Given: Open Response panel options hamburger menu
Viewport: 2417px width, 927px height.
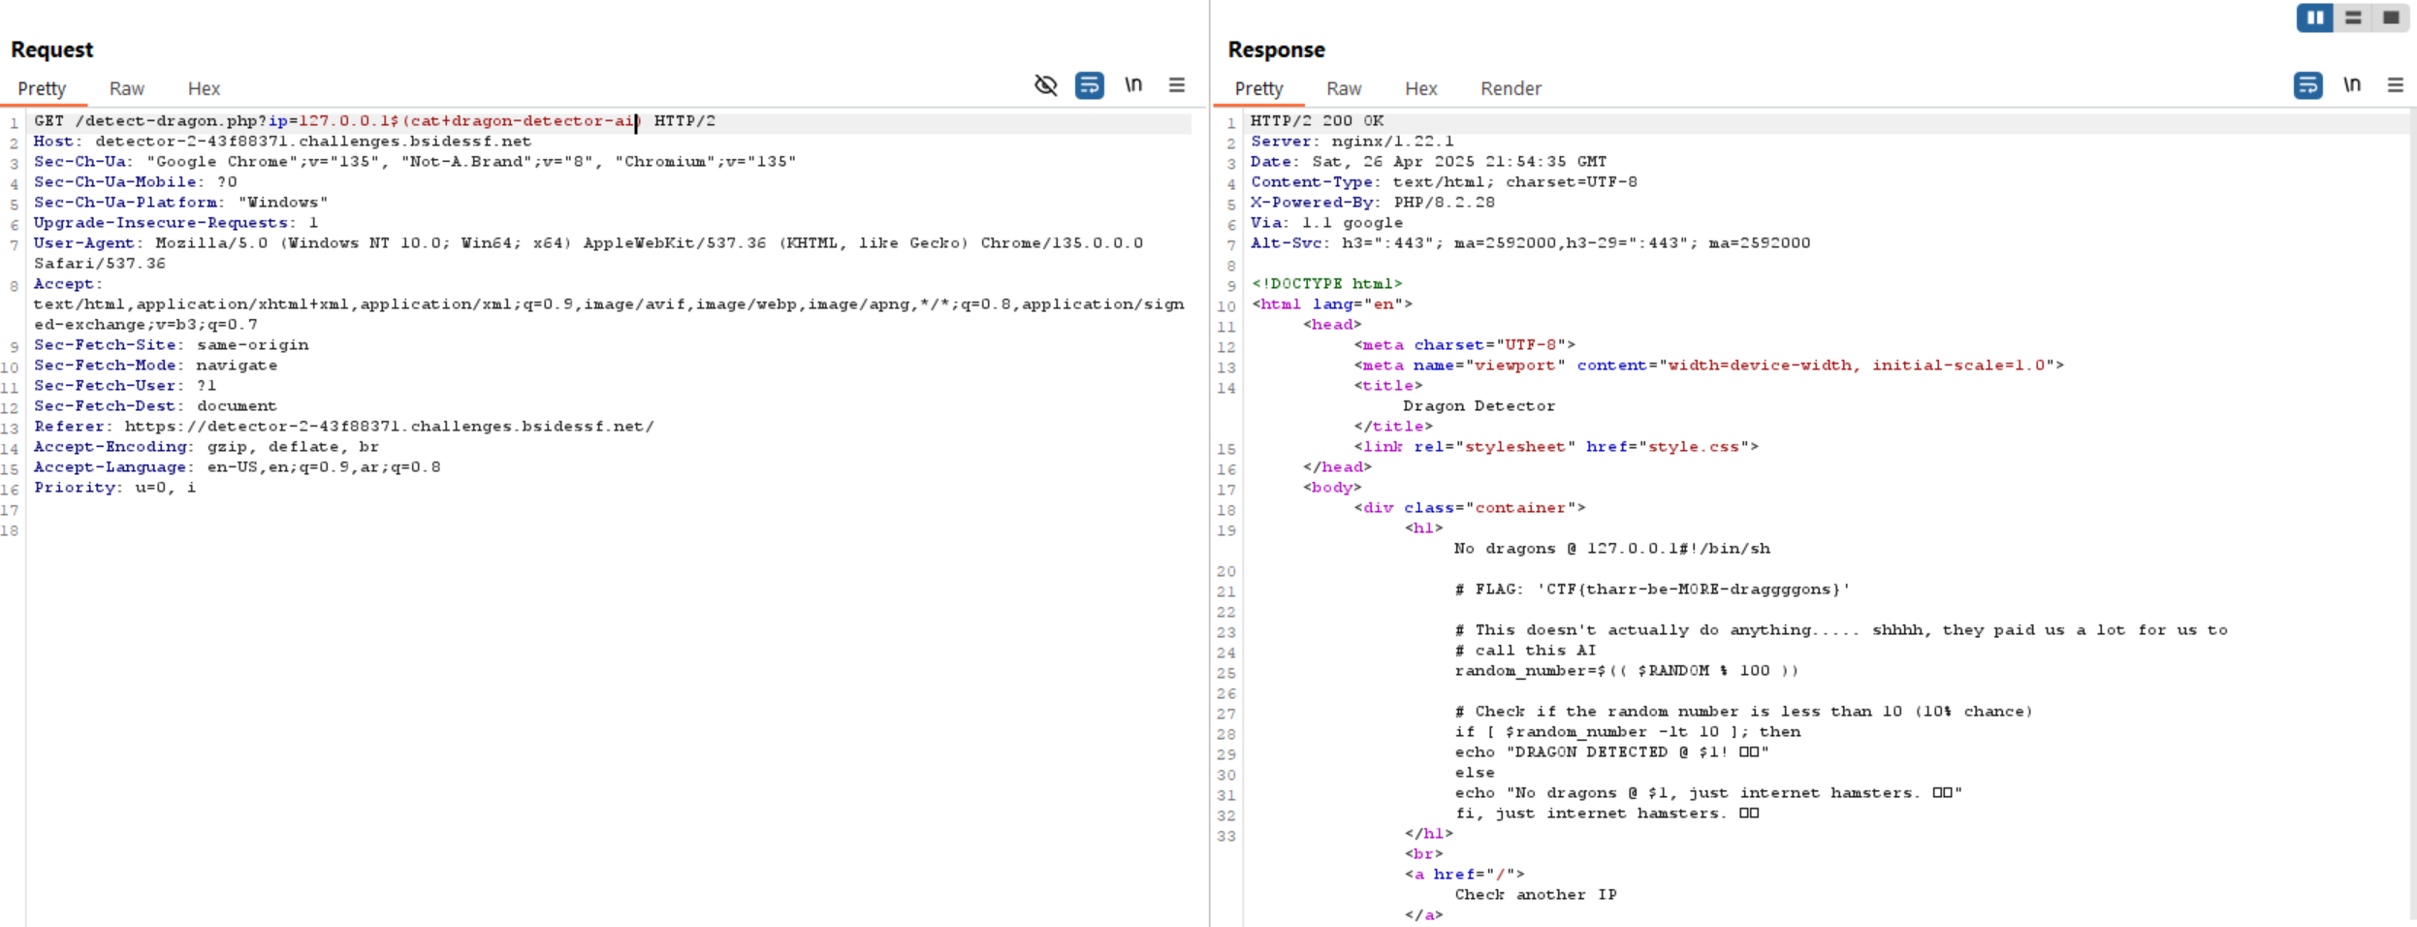Looking at the screenshot, I should tap(2396, 85).
